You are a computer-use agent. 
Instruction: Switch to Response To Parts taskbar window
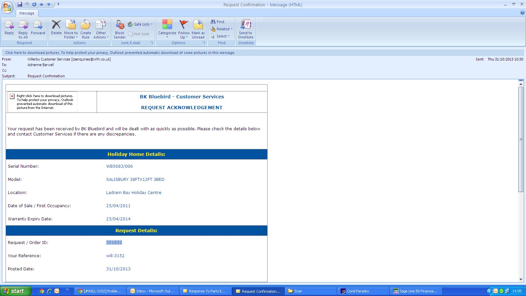[x=206, y=291]
